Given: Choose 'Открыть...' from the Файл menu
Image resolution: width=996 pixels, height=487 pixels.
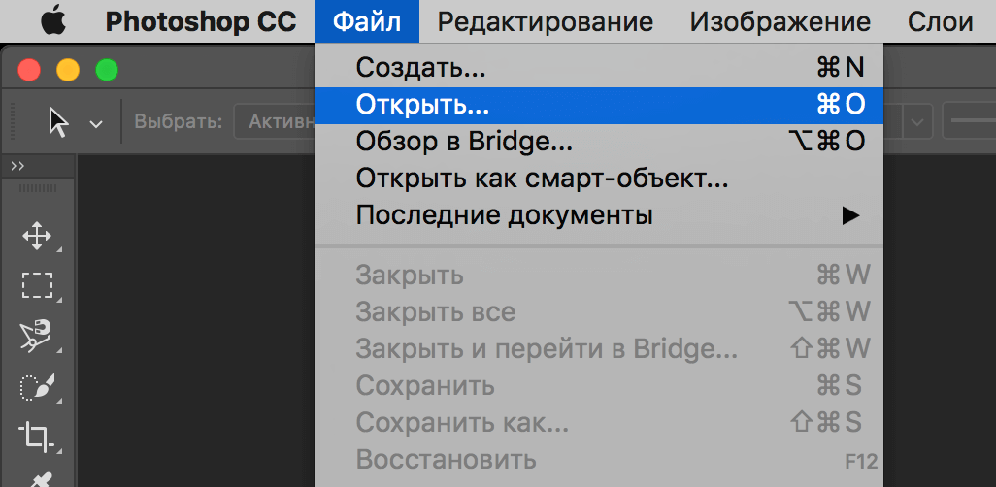Looking at the screenshot, I should [x=423, y=104].
